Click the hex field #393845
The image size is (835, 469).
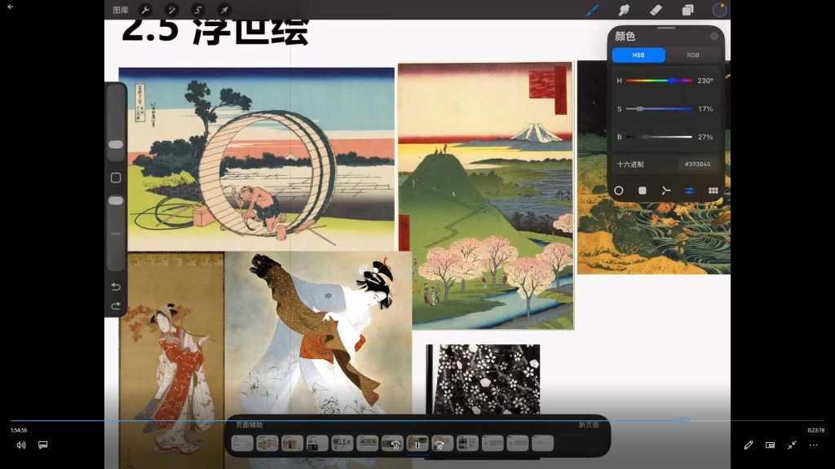point(698,164)
